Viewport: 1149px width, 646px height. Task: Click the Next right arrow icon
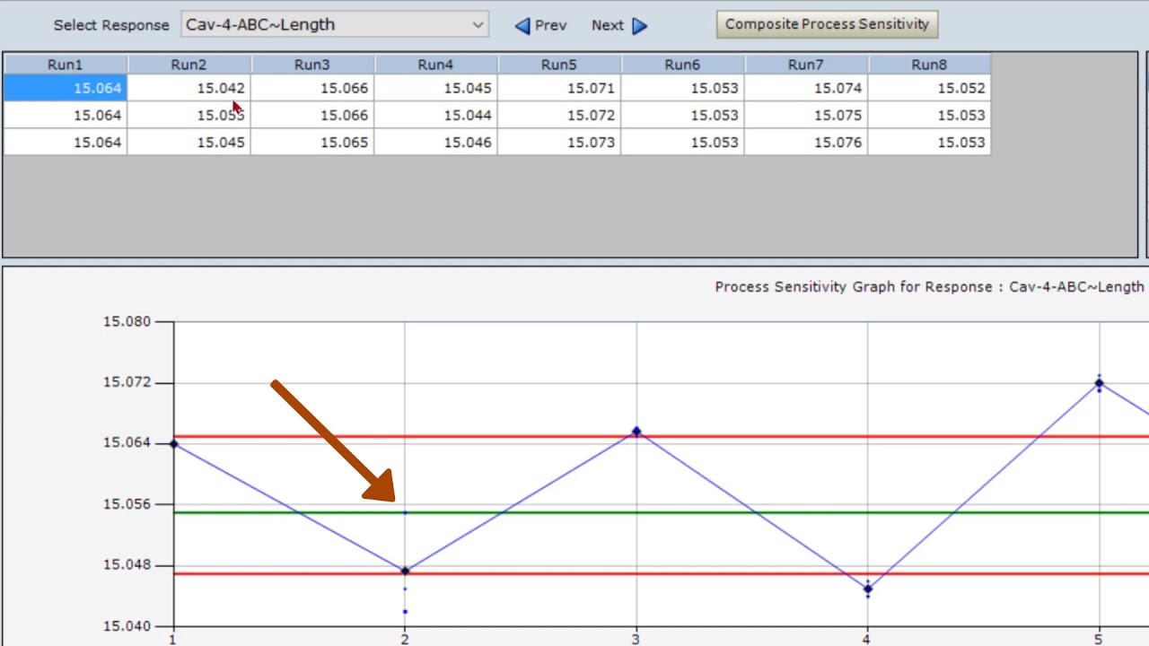point(639,26)
